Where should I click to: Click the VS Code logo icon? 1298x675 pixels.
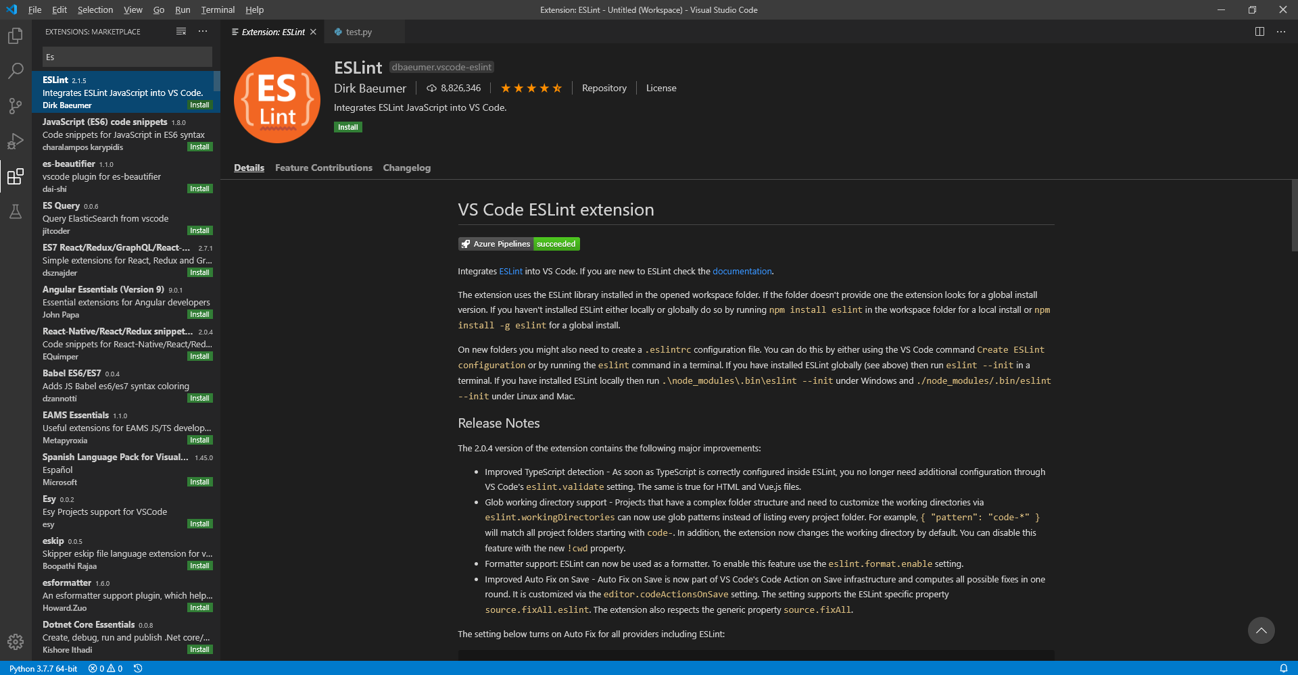pos(11,9)
